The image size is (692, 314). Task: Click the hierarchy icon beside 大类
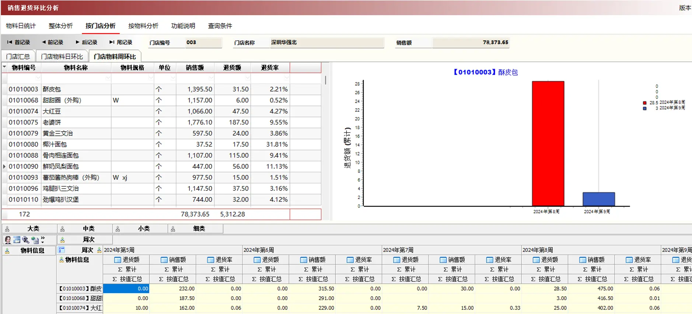(x=7, y=229)
